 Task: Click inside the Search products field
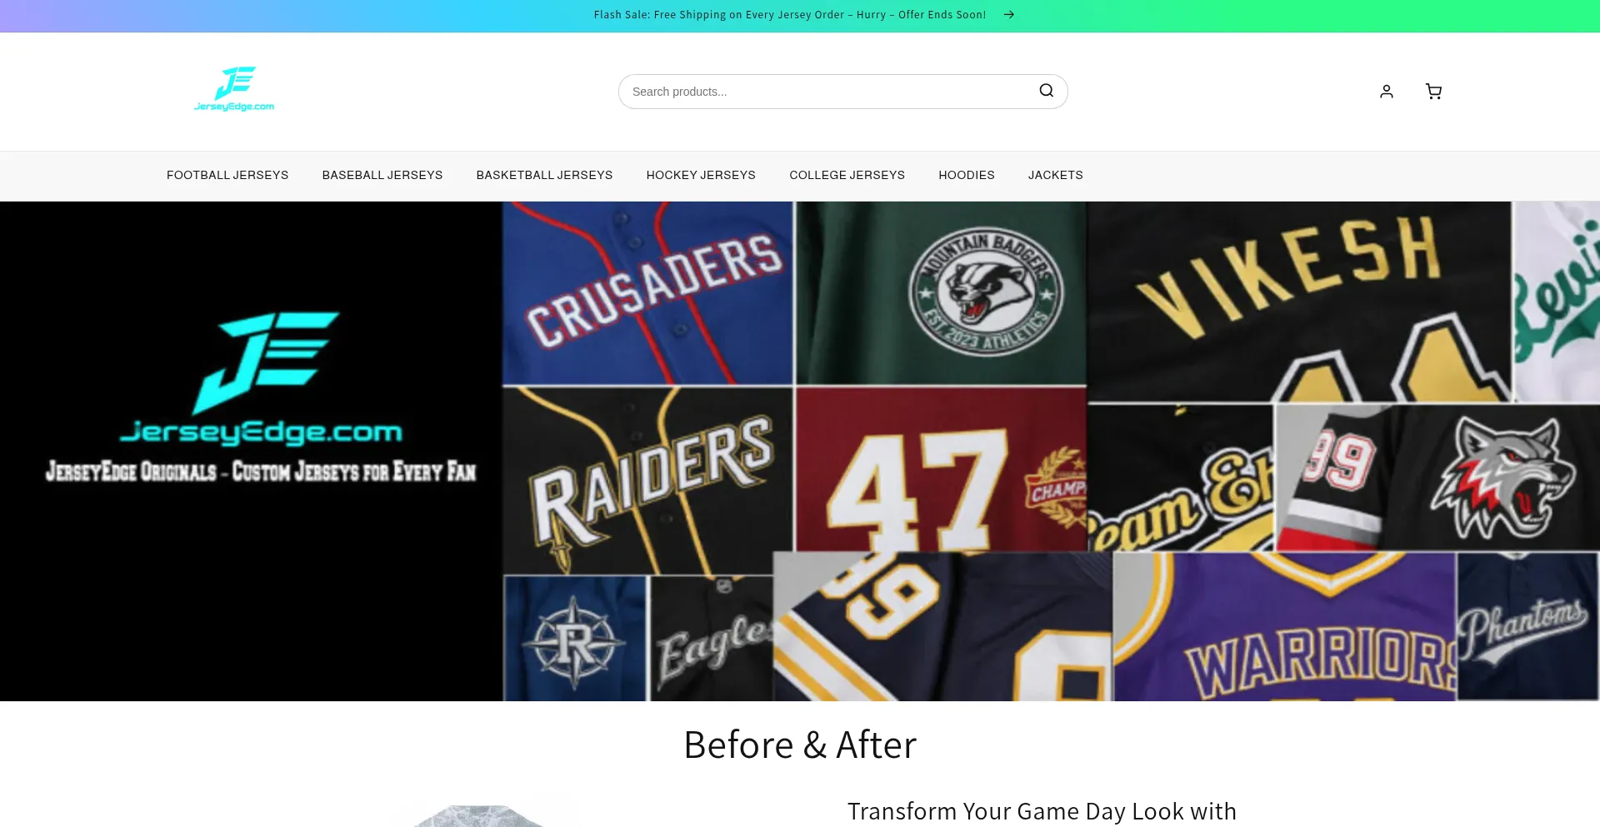[x=825, y=92]
